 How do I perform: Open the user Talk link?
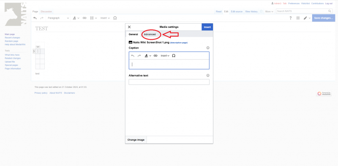[x=285, y=3]
